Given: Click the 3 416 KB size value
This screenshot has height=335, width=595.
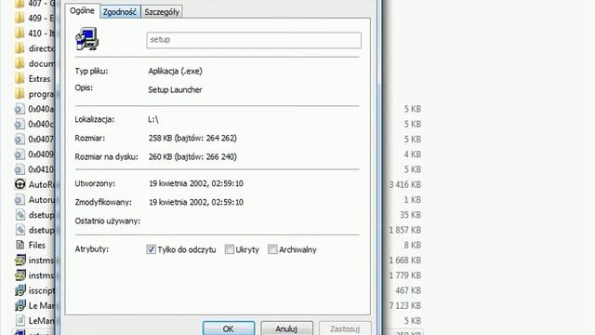Looking at the screenshot, I should pos(405,184).
